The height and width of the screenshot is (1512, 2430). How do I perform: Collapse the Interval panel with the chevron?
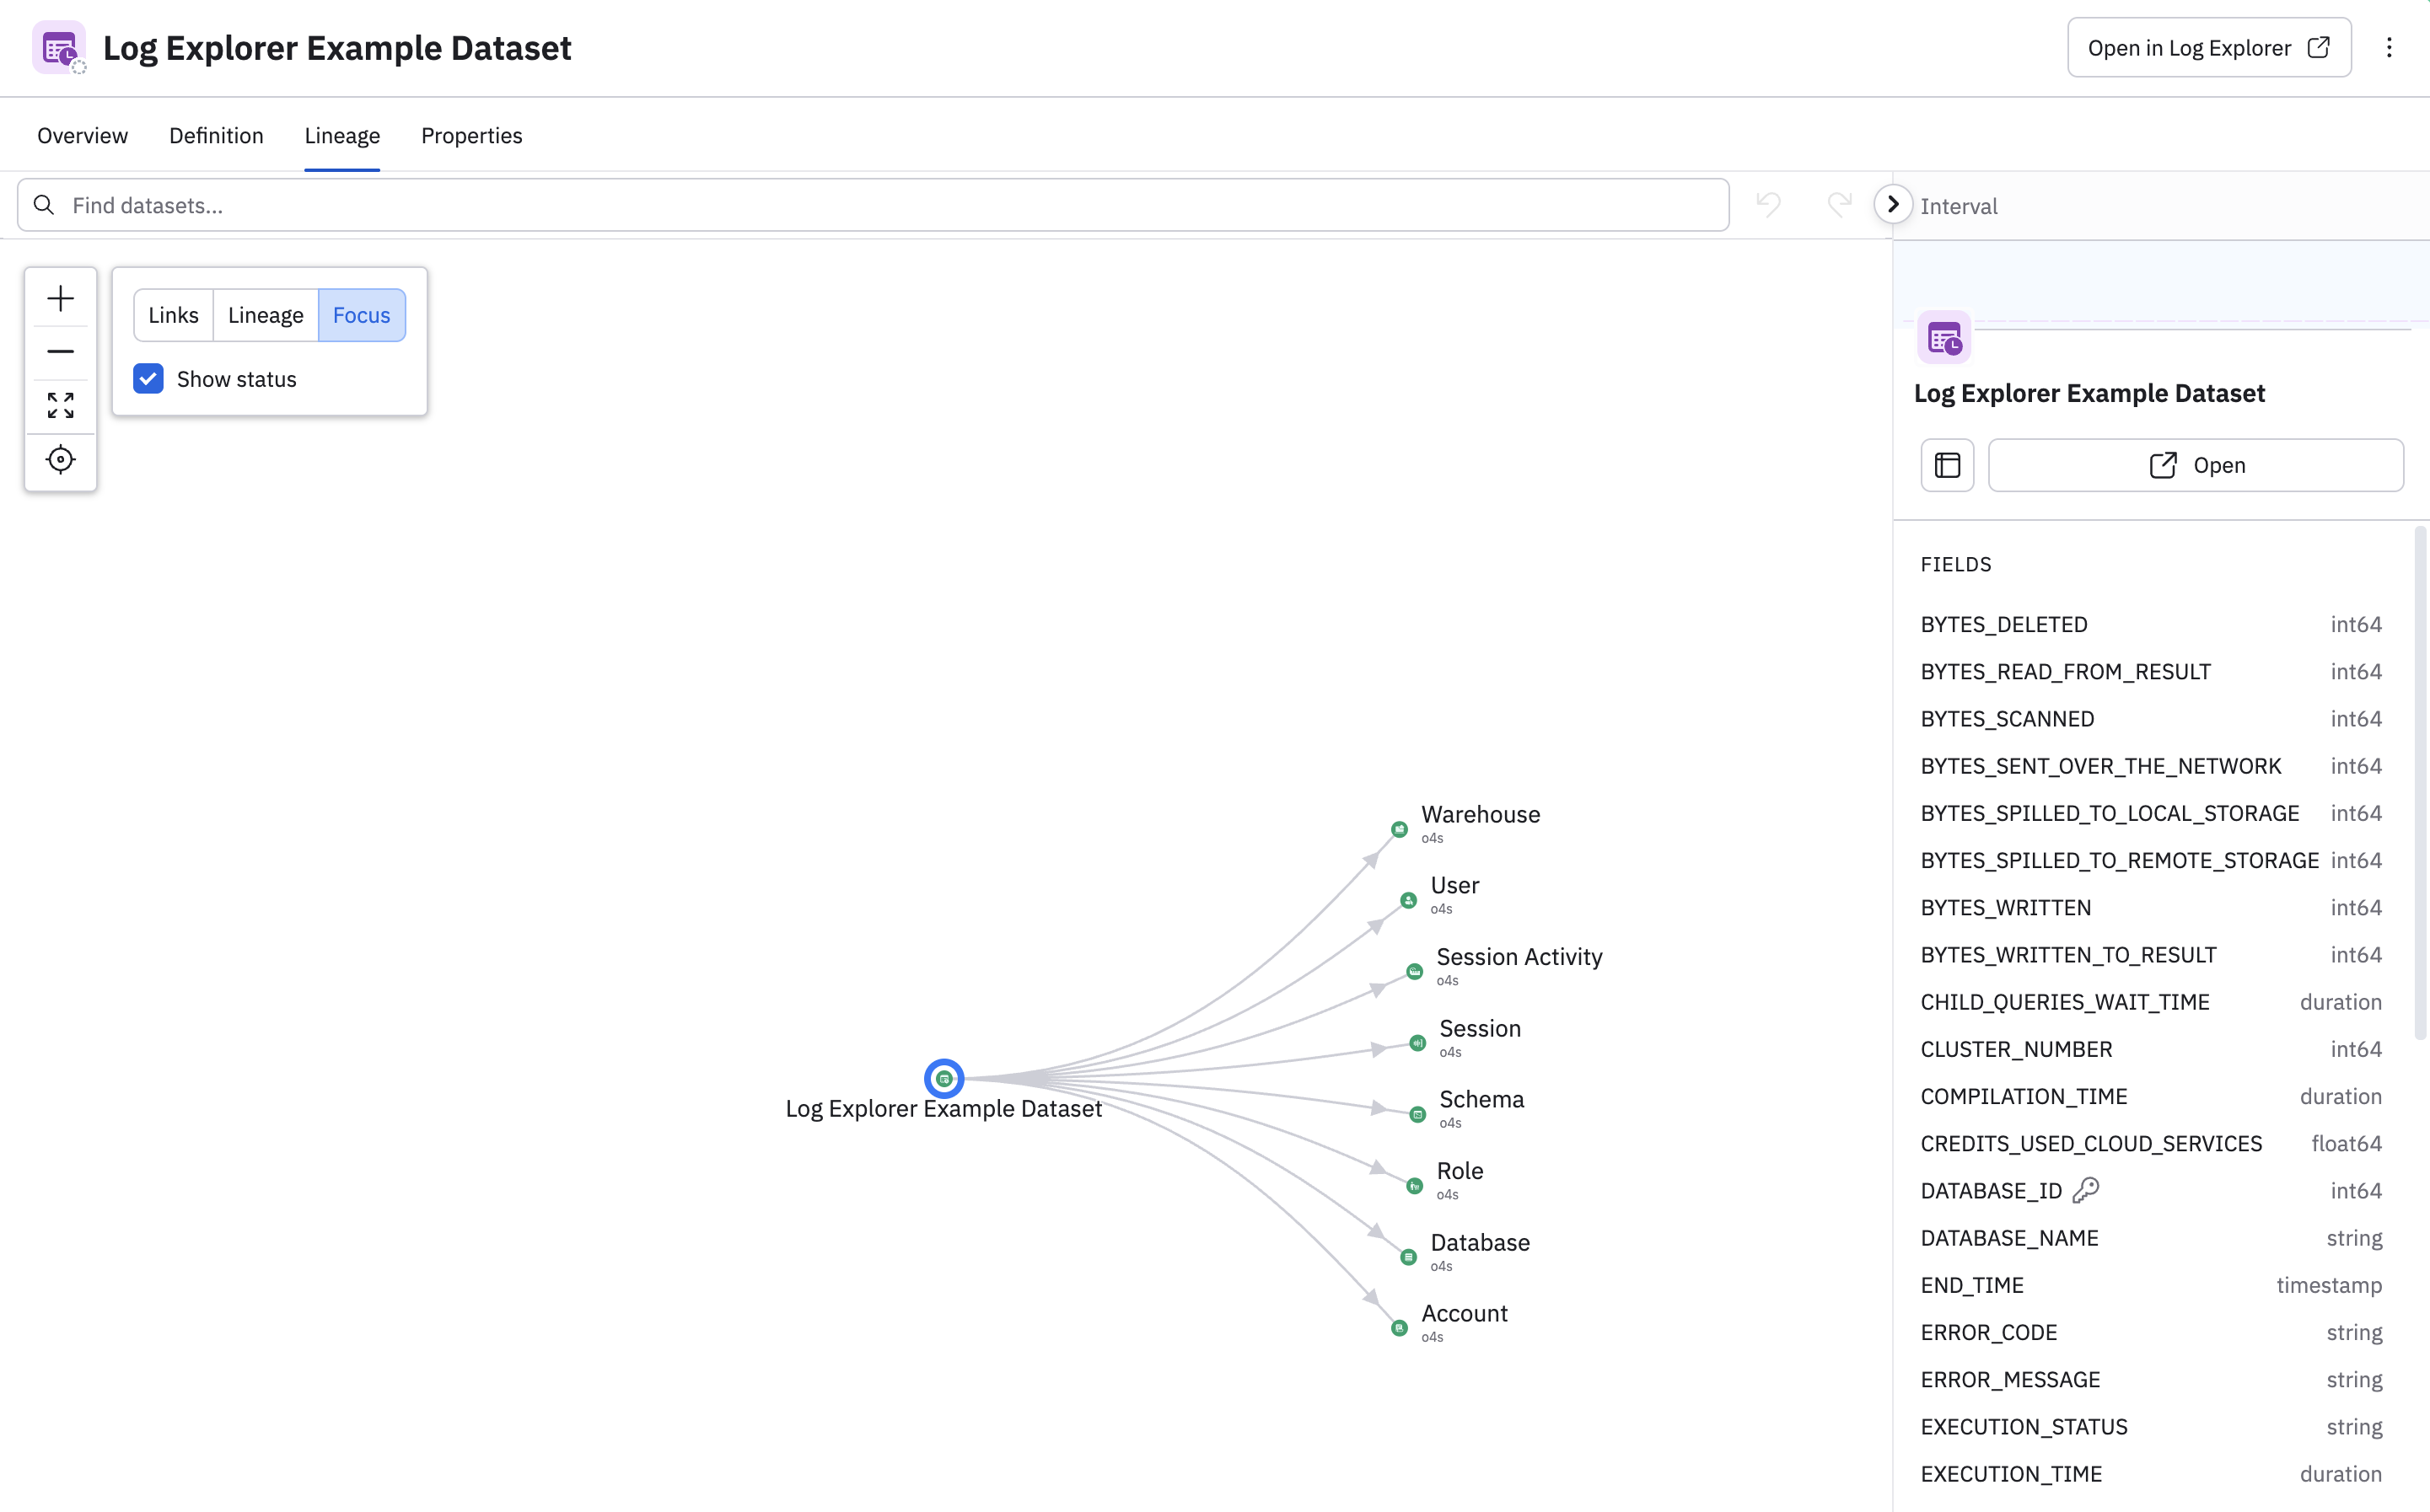(x=1893, y=204)
